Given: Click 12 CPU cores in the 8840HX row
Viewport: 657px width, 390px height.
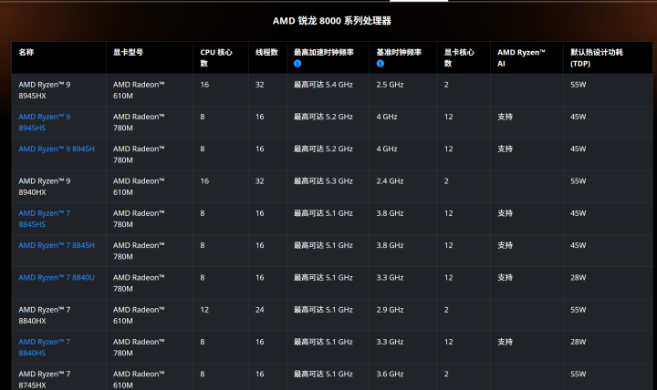Looking at the screenshot, I should pos(204,310).
